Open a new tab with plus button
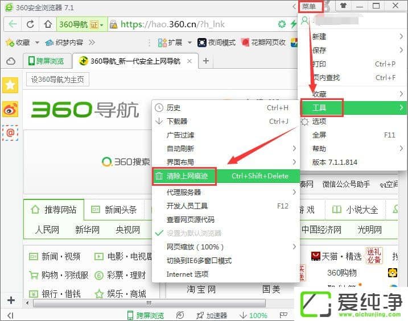The width and height of the screenshot is (408, 321). (206, 61)
